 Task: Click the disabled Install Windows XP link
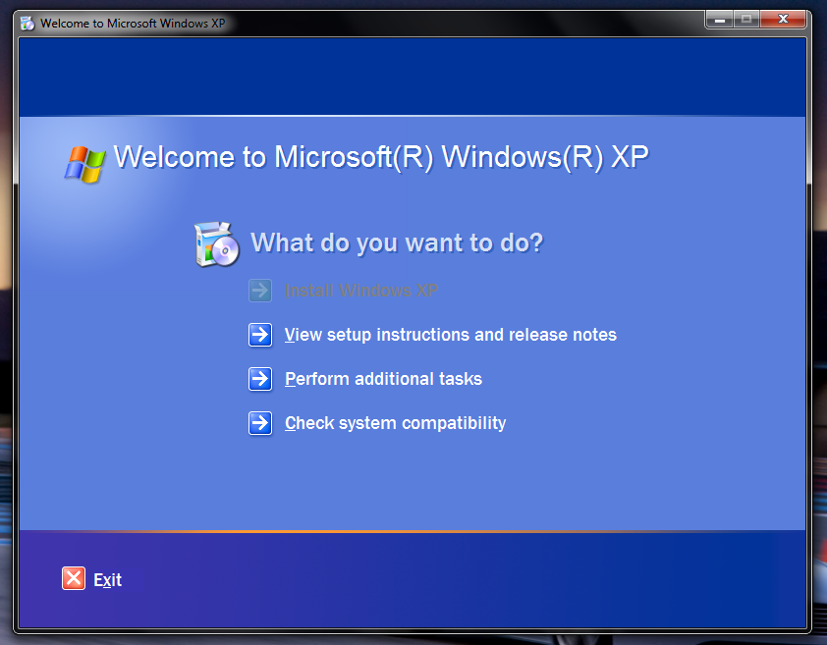pyautogui.click(x=361, y=291)
